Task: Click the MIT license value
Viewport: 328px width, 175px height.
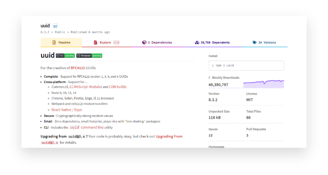Action: coord(250,100)
